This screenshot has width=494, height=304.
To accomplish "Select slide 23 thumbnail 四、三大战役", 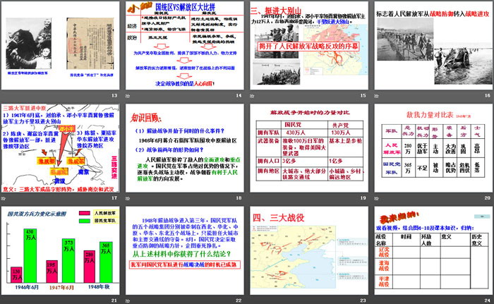I will click(309, 251).
